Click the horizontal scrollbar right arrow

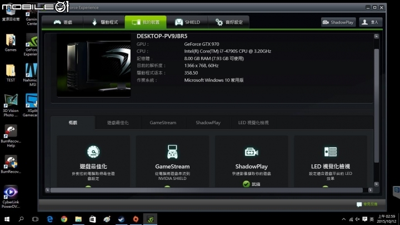[x=371, y=190]
